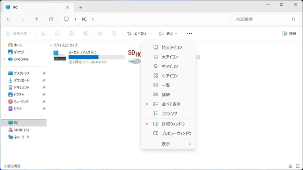Click 空き領域 215 GB/464 GB text
Image resolution: width=303 pixels, height=170 pixels.
tap(87, 62)
